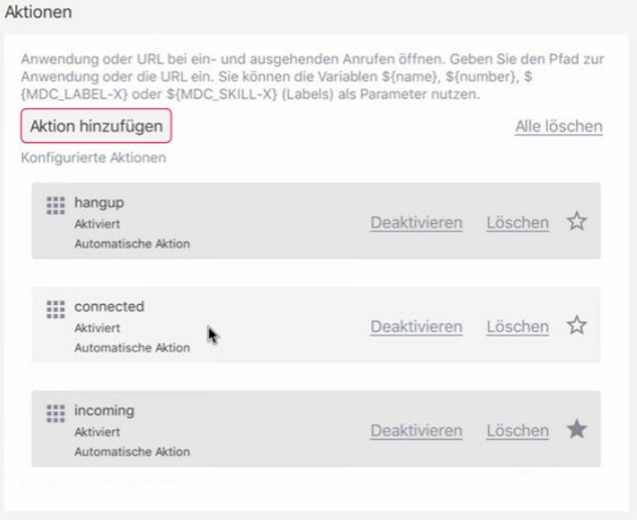
Task: Click Automatische Aktion label in hangup row
Action: (132, 244)
